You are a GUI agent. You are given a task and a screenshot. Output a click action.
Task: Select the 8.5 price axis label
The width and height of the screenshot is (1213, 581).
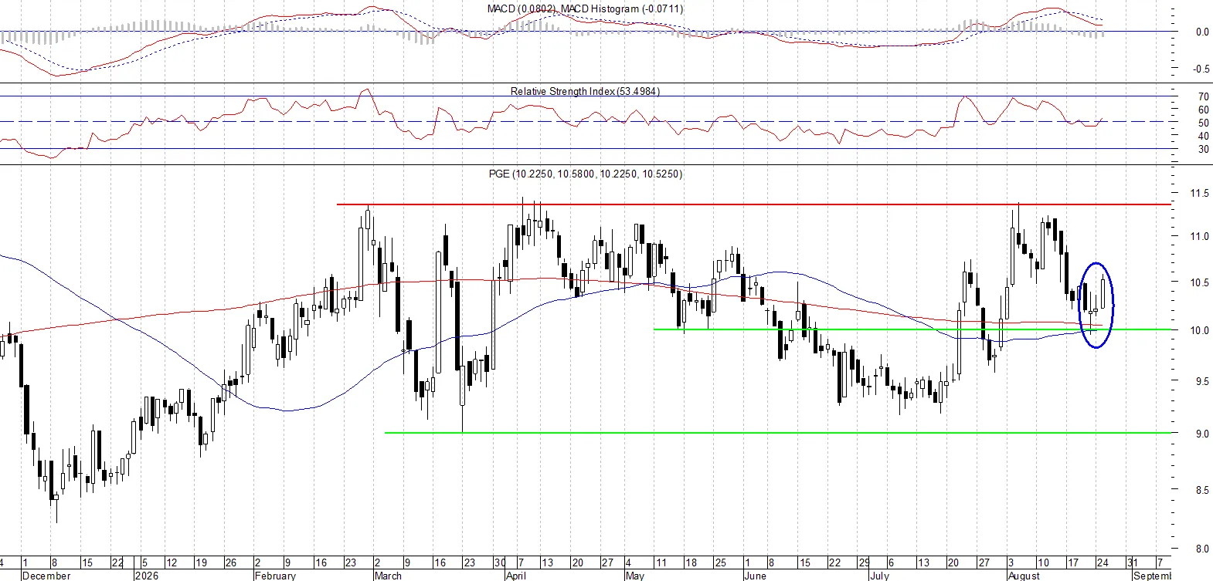pyautogui.click(x=1201, y=489)
